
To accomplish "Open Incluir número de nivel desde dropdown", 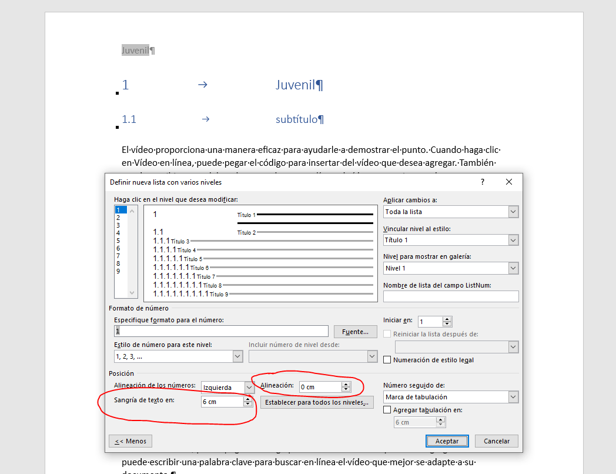I will point(372,356).
